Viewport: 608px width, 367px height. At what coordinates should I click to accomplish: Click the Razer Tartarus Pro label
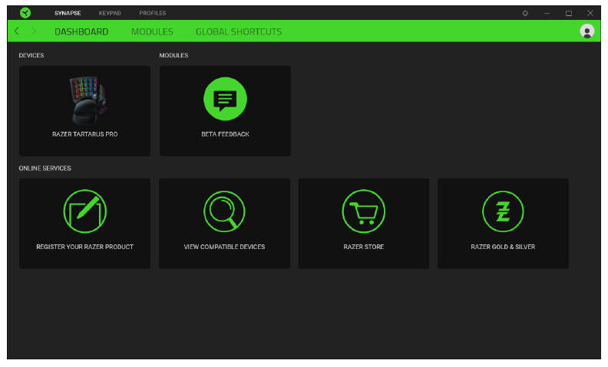tap(85, 134)
